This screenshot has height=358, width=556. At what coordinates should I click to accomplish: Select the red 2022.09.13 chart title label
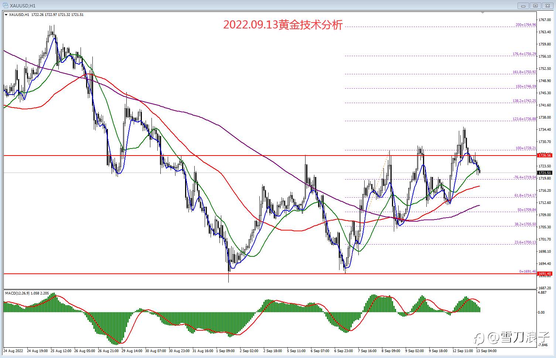tap(283, 25)
